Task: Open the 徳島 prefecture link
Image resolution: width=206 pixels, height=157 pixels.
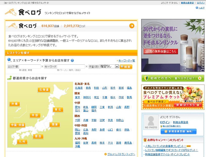Action: pos(127,130)
